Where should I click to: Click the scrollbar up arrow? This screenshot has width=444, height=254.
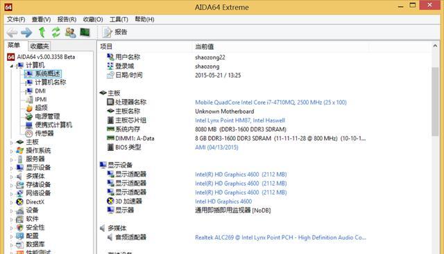point(435,46)
